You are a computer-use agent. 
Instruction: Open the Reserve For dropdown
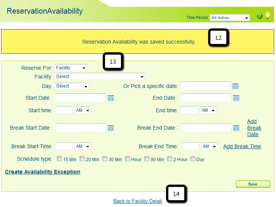(71, 68)
